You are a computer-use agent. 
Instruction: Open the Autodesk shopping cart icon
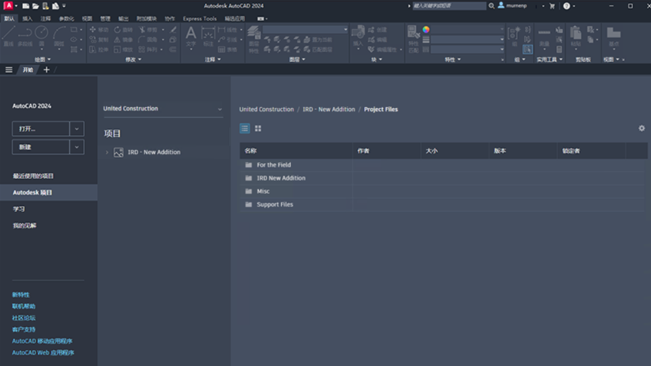point(552,6)
